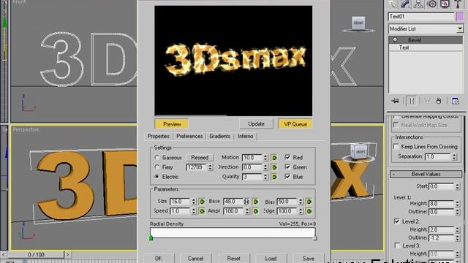The height and width of the screenshot is (263, 468).
Task: Click the ViewCube in the Perspective viewport
Action: click(359, 152)
